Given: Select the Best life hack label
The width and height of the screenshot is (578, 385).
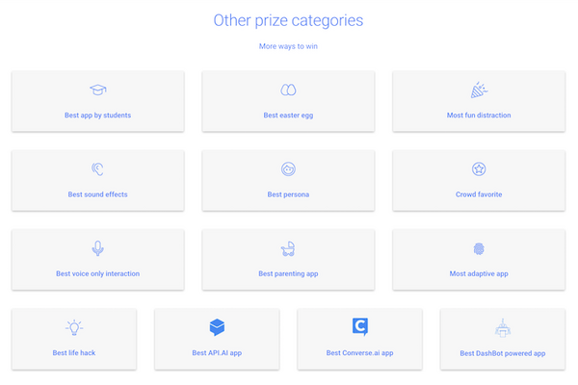Looking at the screenshot, I should (x=74, y=353).
